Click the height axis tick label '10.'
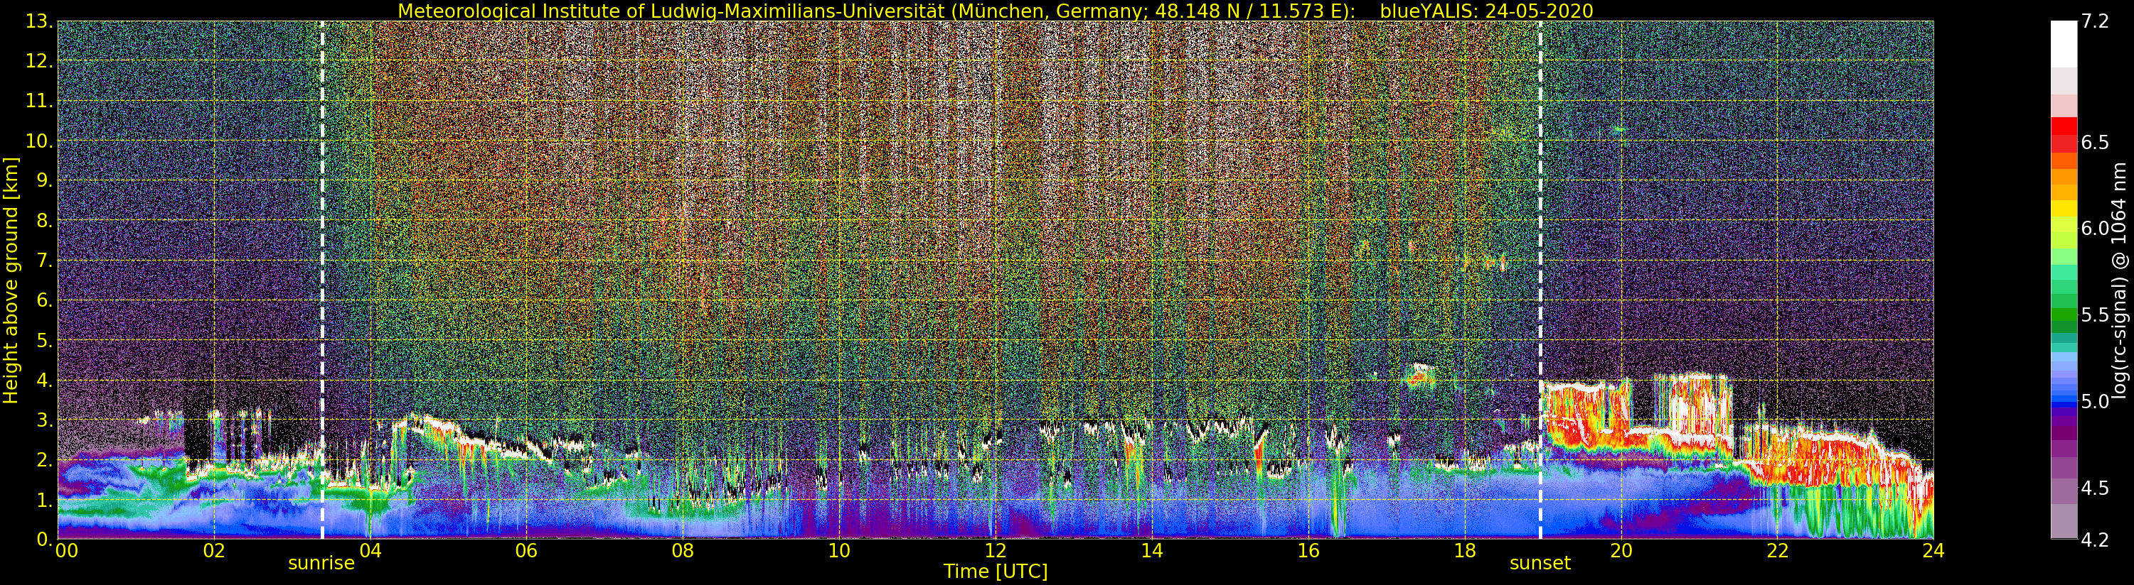 point(39,141)
